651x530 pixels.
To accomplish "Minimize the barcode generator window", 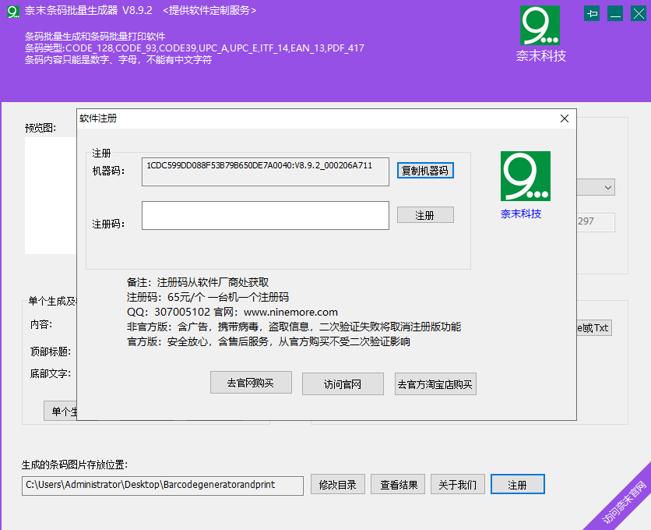I will click(x=615, y=14).
